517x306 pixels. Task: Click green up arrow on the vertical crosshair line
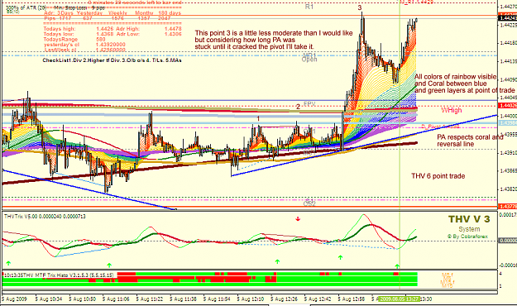pyautogui.click(x=397, y=265)
